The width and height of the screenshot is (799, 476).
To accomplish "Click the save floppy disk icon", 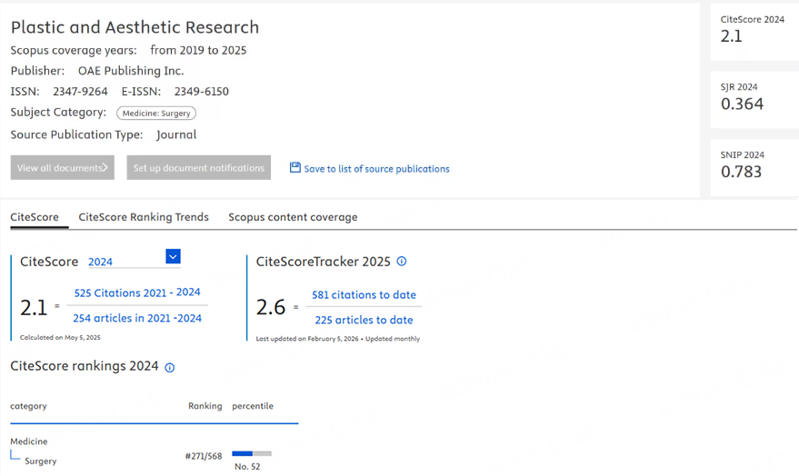I will [x=295, y=167].
